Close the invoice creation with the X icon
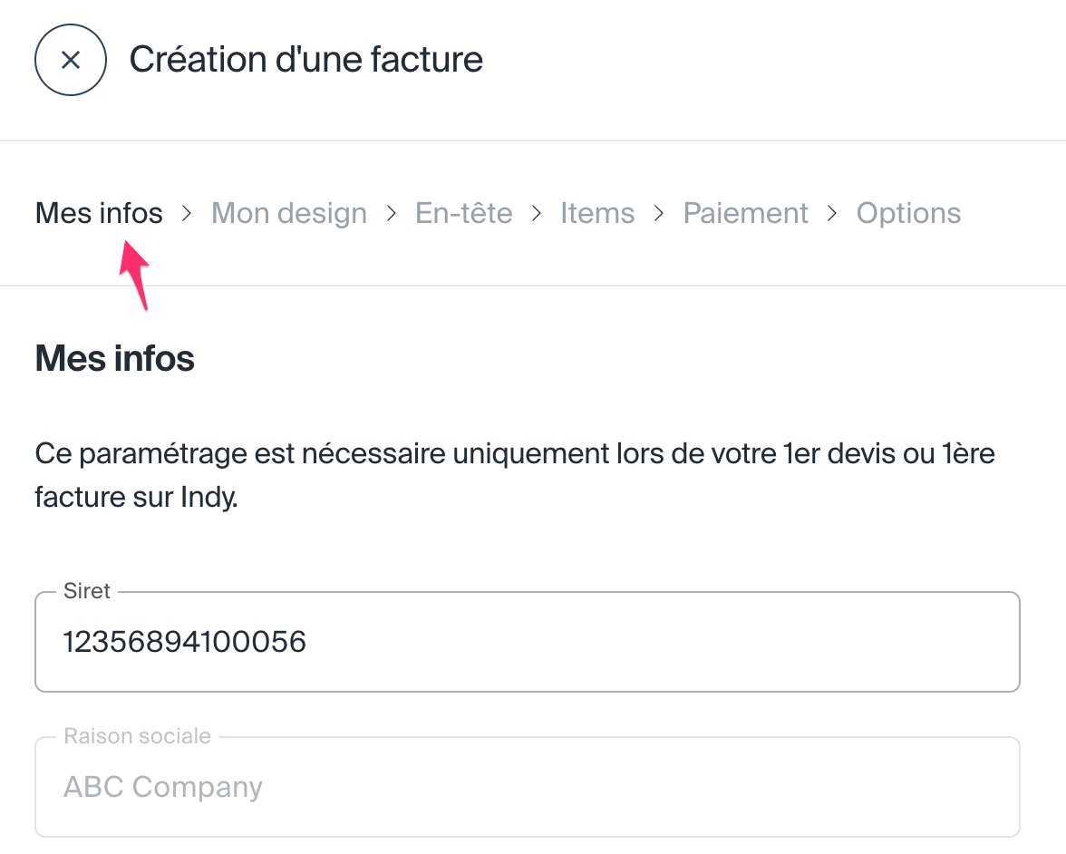The image size is (1066, 854). pyautogui.click(x=71, y=61)
